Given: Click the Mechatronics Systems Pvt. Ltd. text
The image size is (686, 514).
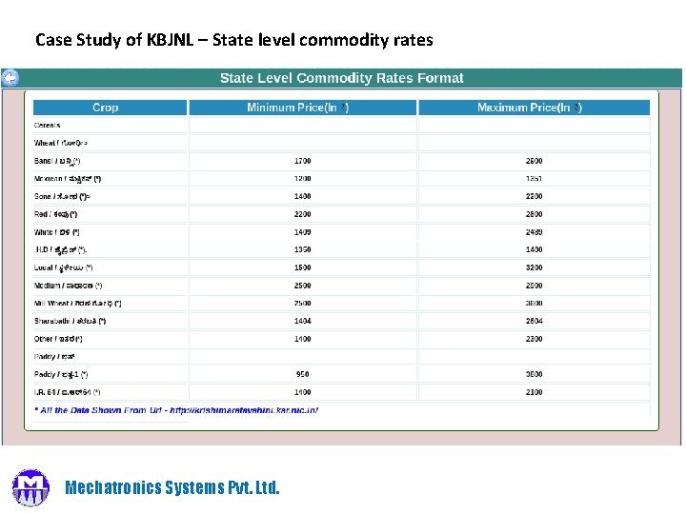Looking at the screenshot, I should pyautogui.click(x=171, y=487).
